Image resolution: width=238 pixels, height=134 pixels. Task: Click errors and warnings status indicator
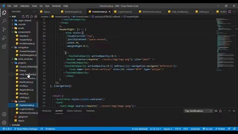[7, 129]
